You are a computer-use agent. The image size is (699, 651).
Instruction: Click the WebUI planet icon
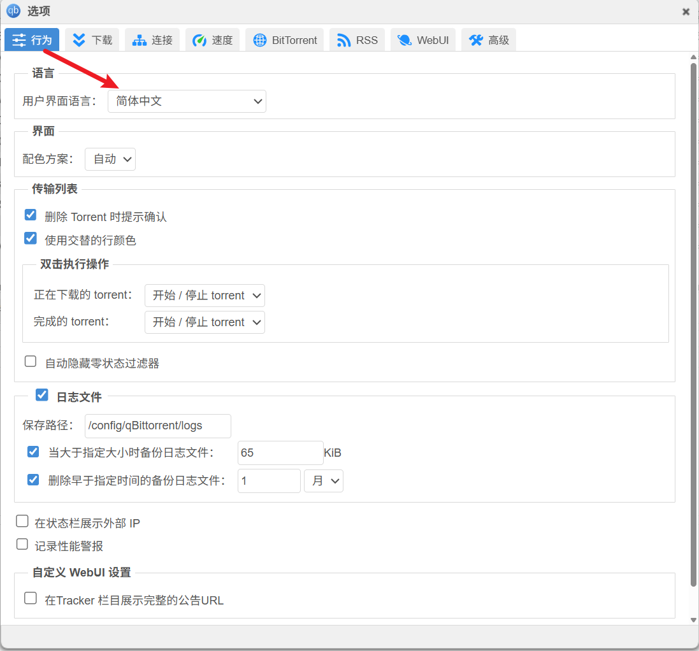click(404, 40)
